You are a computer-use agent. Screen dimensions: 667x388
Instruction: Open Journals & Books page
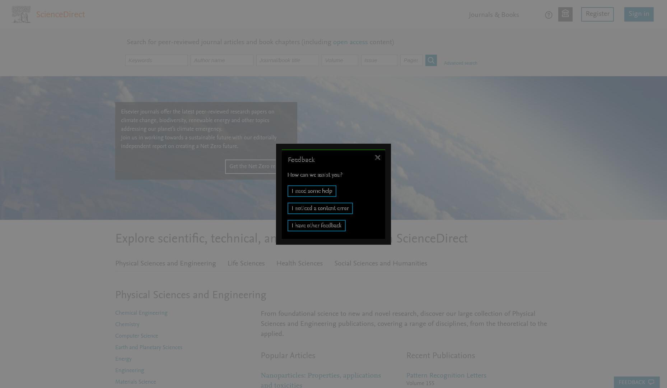(x=494, y=15)
